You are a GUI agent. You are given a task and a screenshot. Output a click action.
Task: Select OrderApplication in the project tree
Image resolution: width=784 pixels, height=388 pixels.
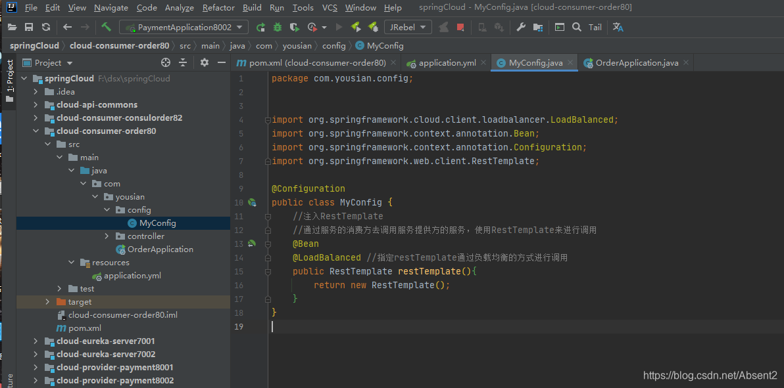(x=154, y=249)
